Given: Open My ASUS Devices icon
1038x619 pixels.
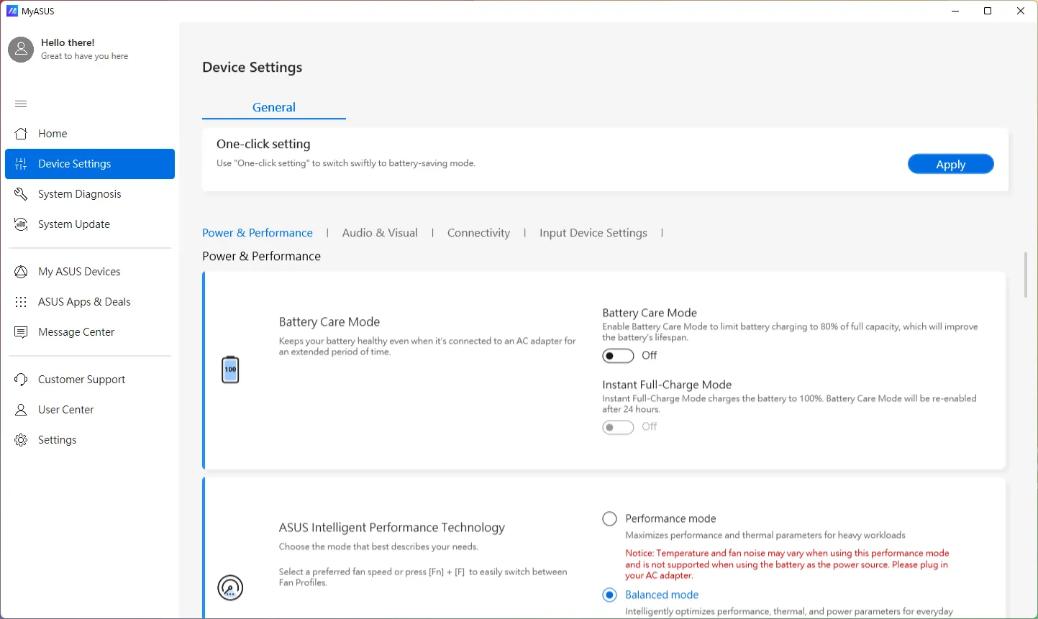Looking at the screenshot, I should click(x=21, y=272).
